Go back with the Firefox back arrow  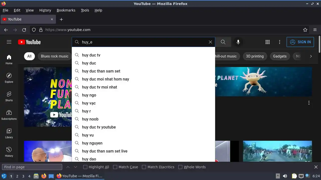tap(6, 30)
